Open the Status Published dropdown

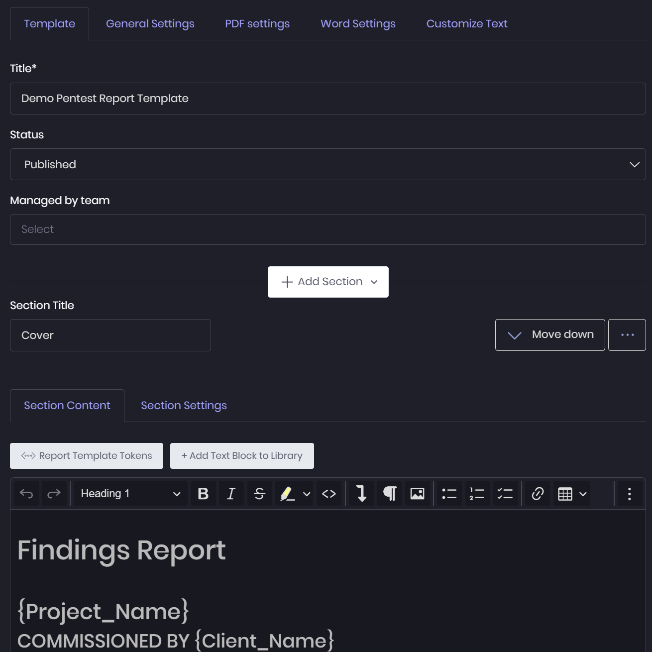[x=328, y=164]
